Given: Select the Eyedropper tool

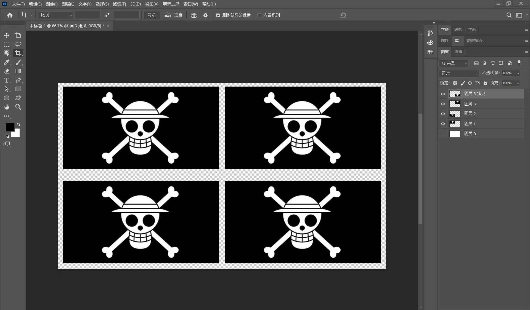Looking at the screenshot, I should (x=7, y=62).
